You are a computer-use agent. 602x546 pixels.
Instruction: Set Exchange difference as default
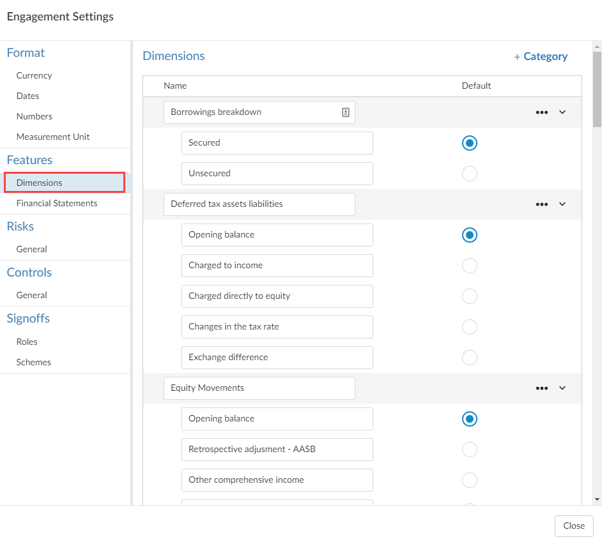[x=470, y=358]
